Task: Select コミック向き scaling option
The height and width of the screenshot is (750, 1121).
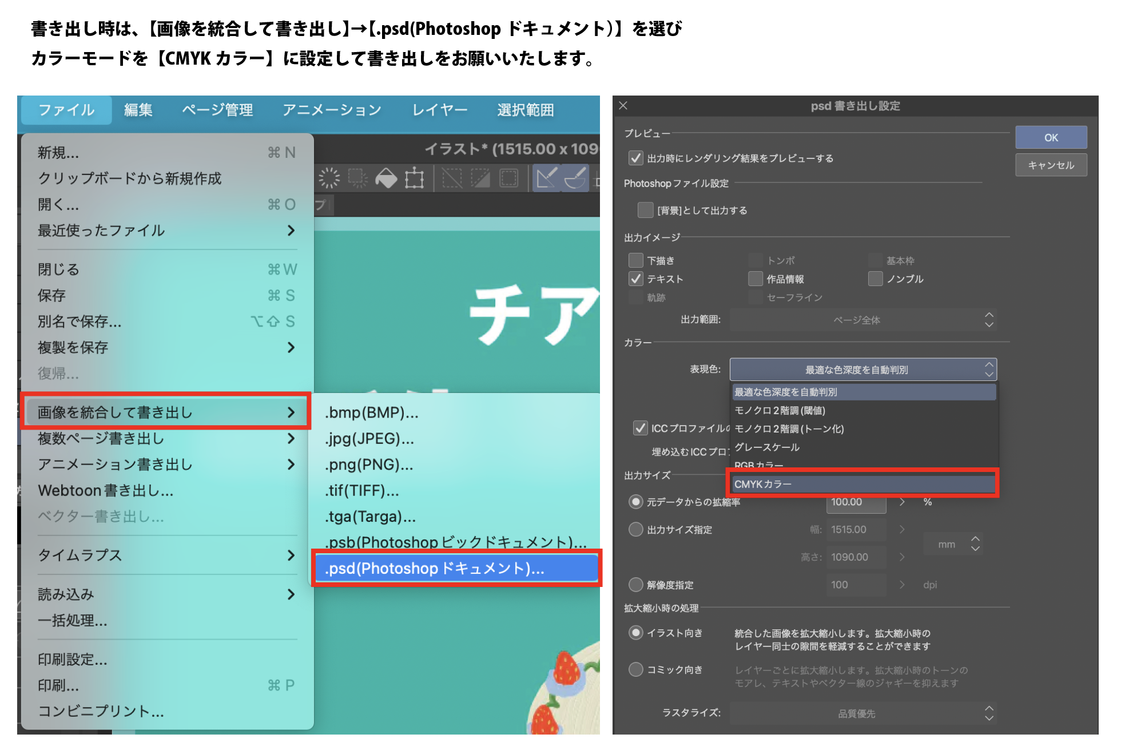Action: point(635,669)
